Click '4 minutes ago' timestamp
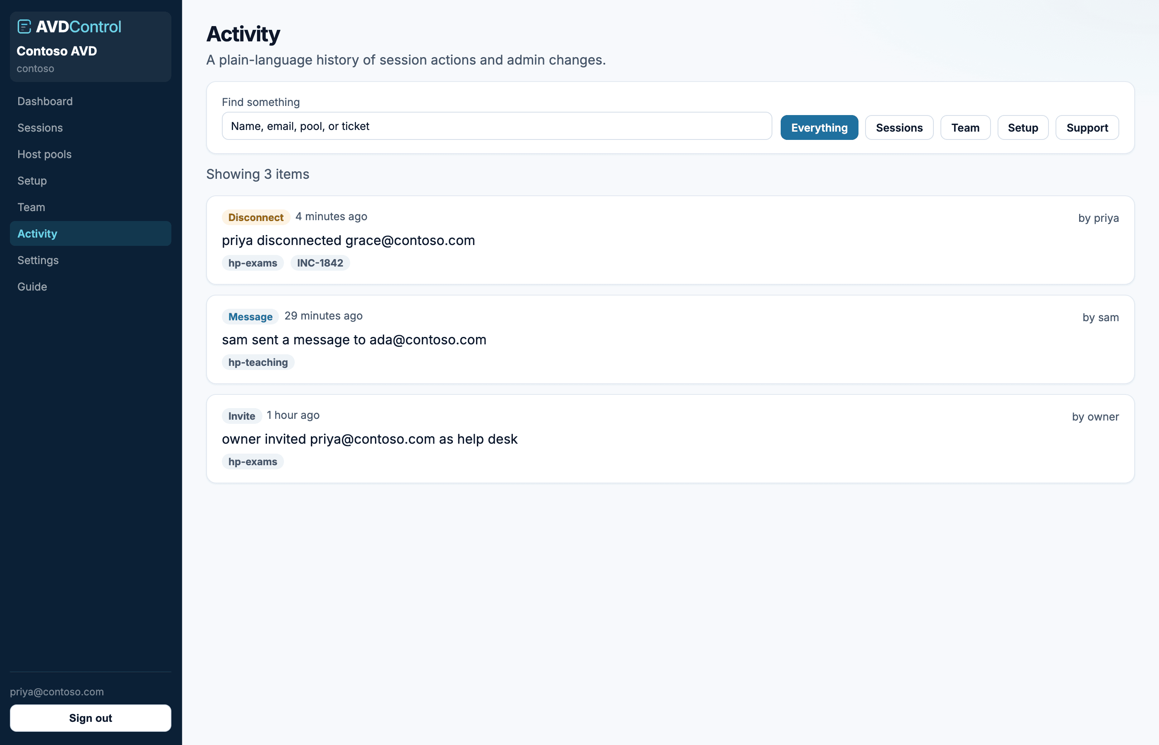The height and width of the screenshot is (745, 1159). [332, 217]
